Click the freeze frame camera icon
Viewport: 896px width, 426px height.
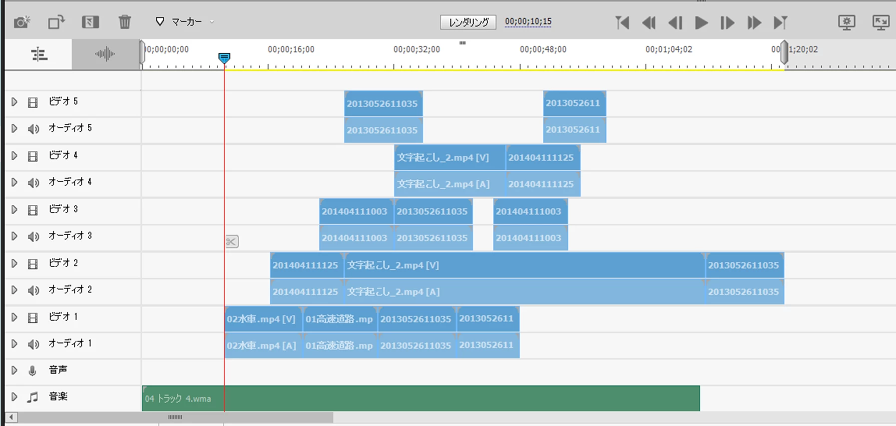[x=22, y=22]
